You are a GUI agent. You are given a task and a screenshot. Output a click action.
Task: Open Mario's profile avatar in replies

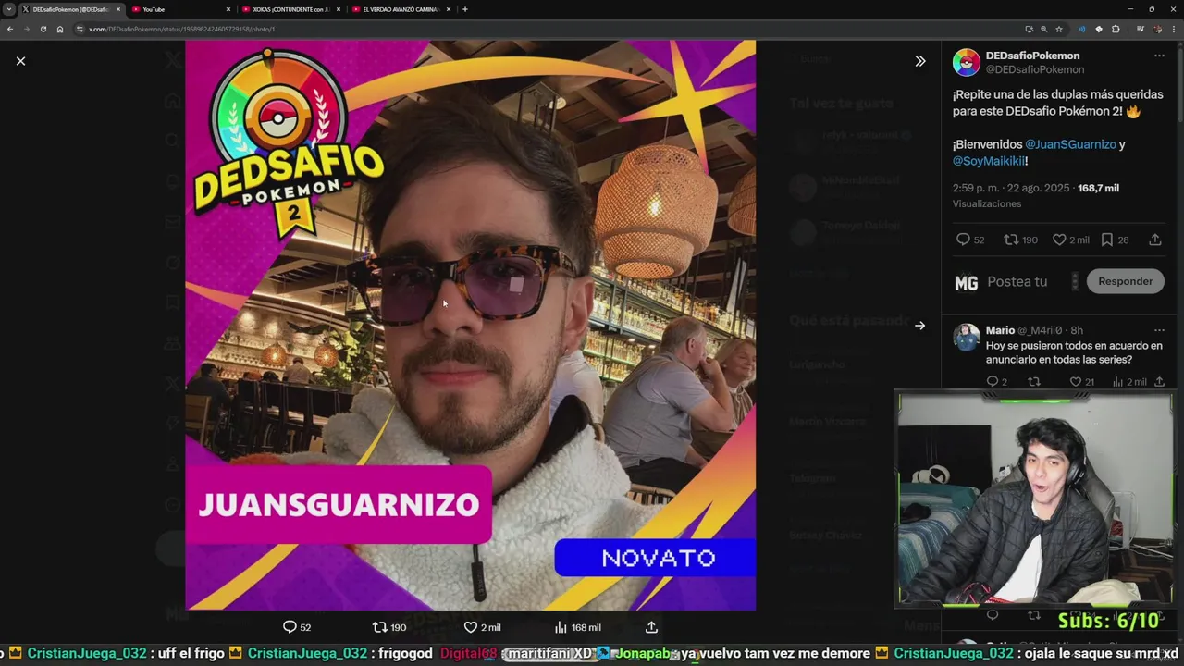pos(967,337)
